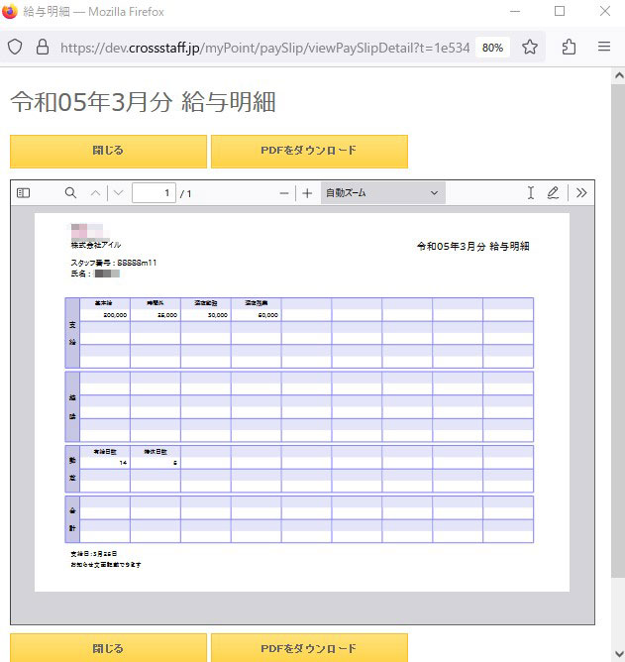
Task: Click the Firefox logo in title bar
Action: point(9,11)
